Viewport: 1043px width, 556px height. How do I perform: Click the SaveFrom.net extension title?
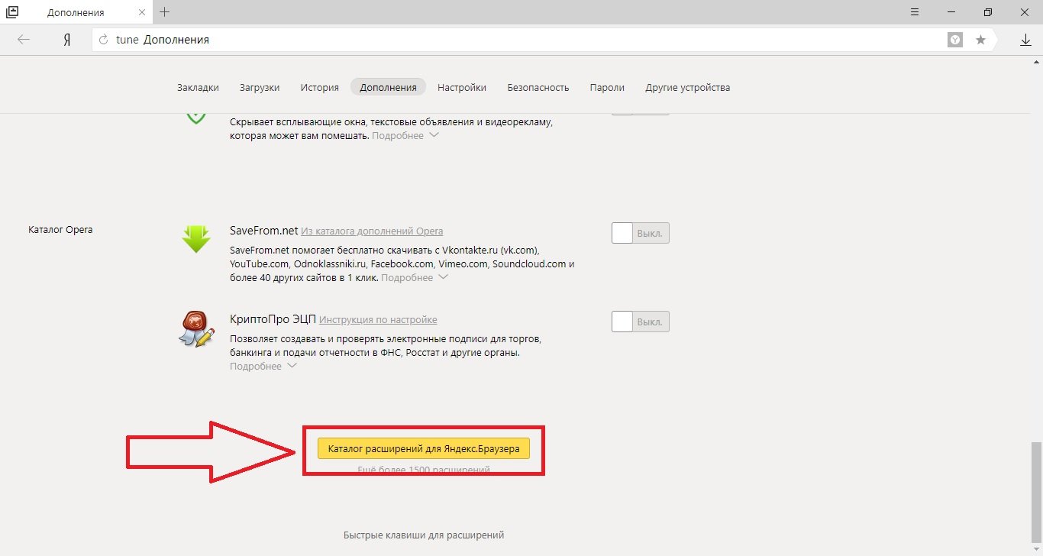263,231
